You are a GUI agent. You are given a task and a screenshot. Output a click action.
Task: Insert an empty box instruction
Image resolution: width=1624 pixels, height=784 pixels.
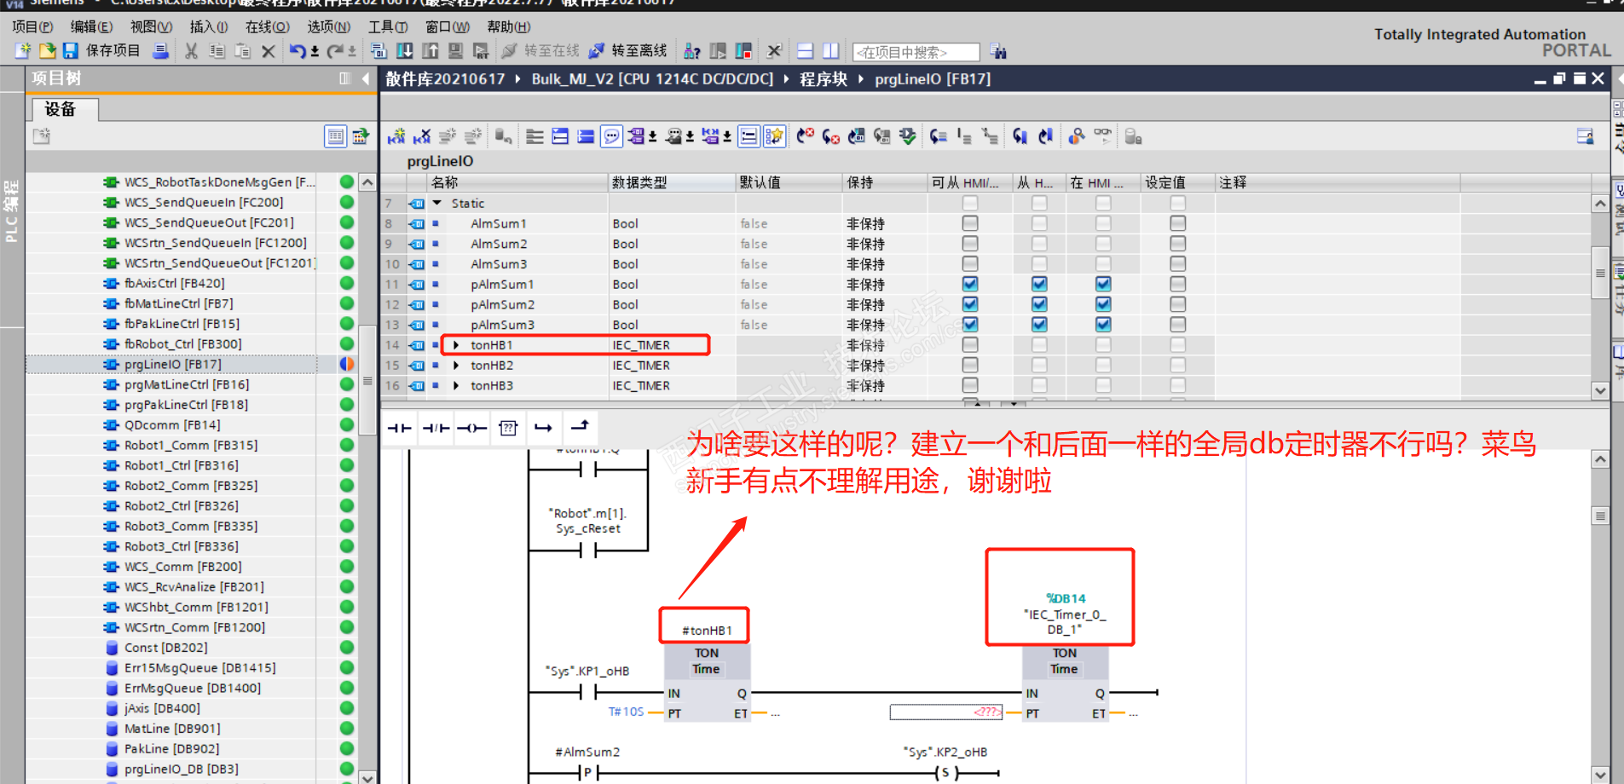508,428
